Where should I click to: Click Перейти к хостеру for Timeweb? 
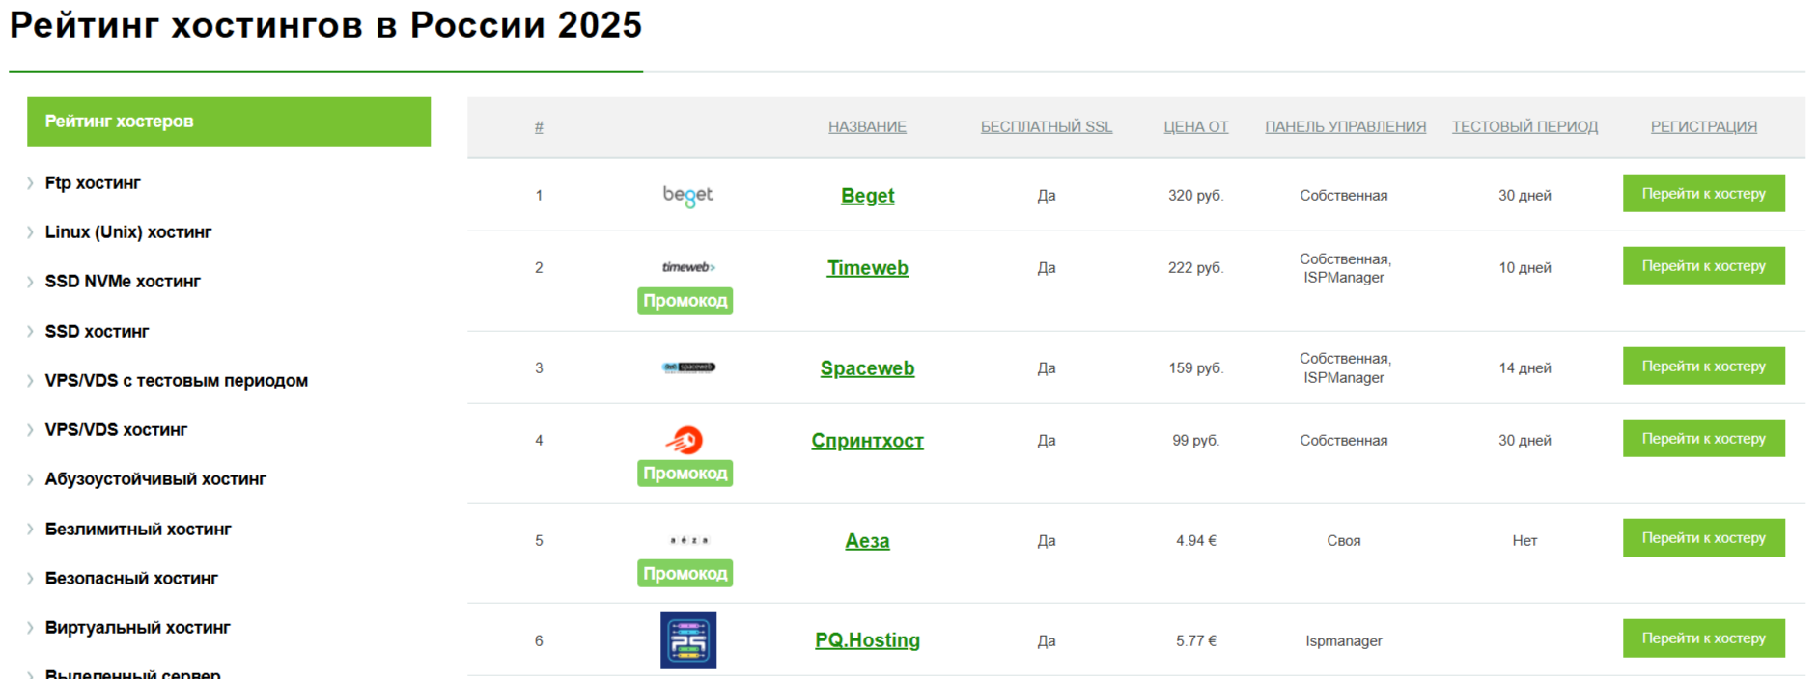(x=1704, y=265)
